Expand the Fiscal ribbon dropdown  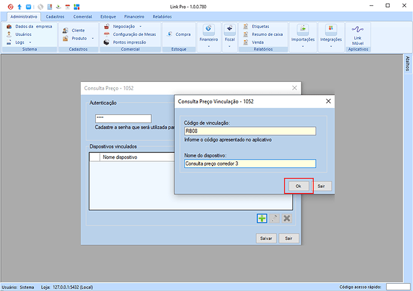pos(229,36)
